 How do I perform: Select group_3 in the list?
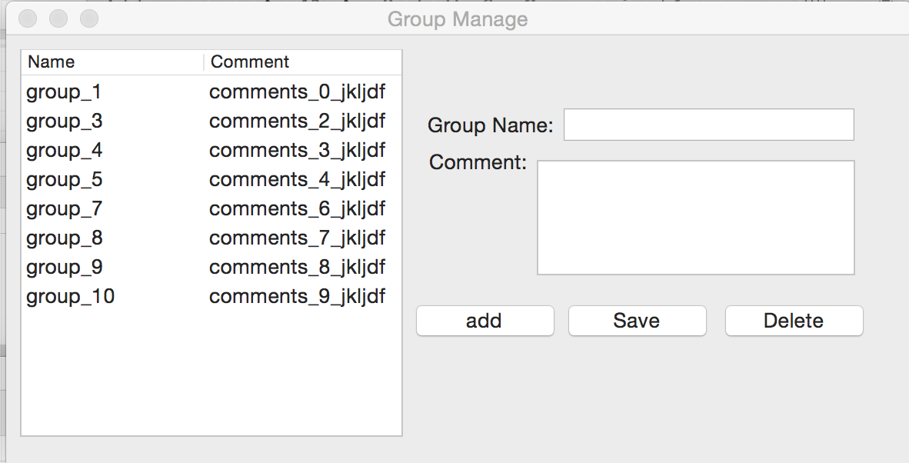64,122
